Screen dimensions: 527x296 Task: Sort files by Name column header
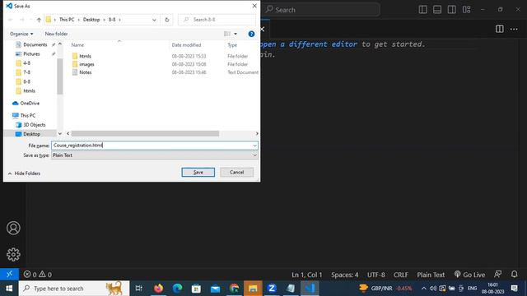[x=77, y=45]
